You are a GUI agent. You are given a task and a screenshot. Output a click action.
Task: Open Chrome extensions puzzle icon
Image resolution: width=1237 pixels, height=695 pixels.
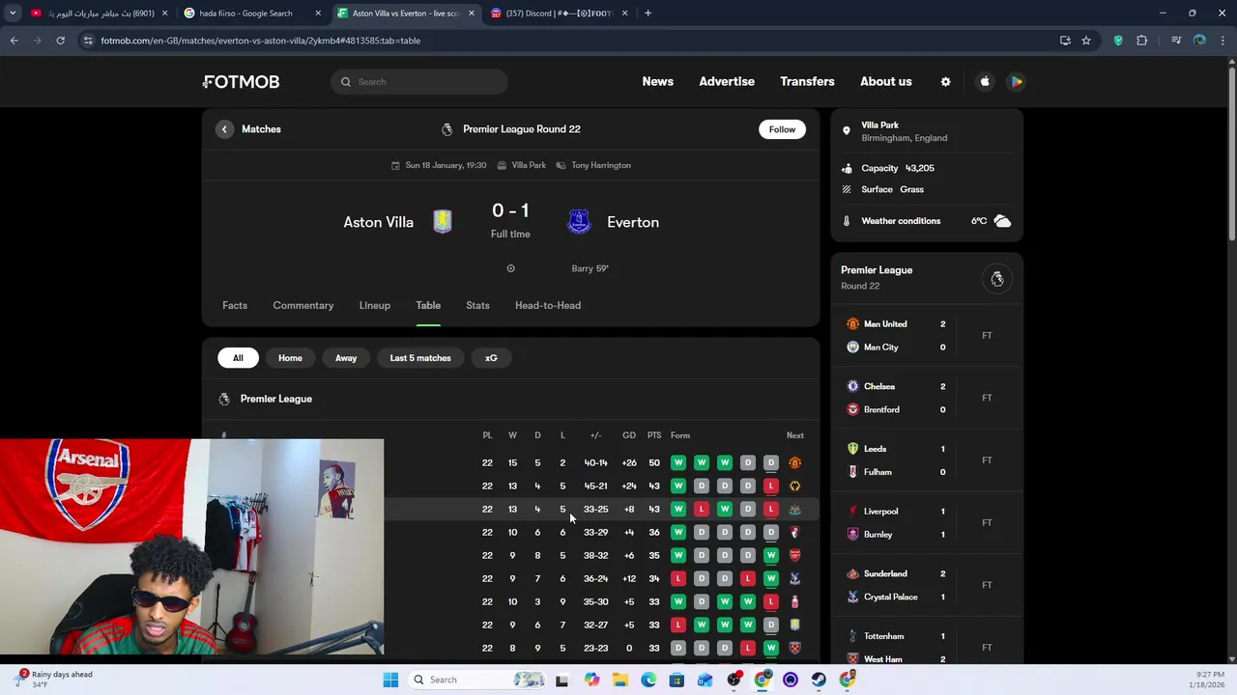[1141, 41]
